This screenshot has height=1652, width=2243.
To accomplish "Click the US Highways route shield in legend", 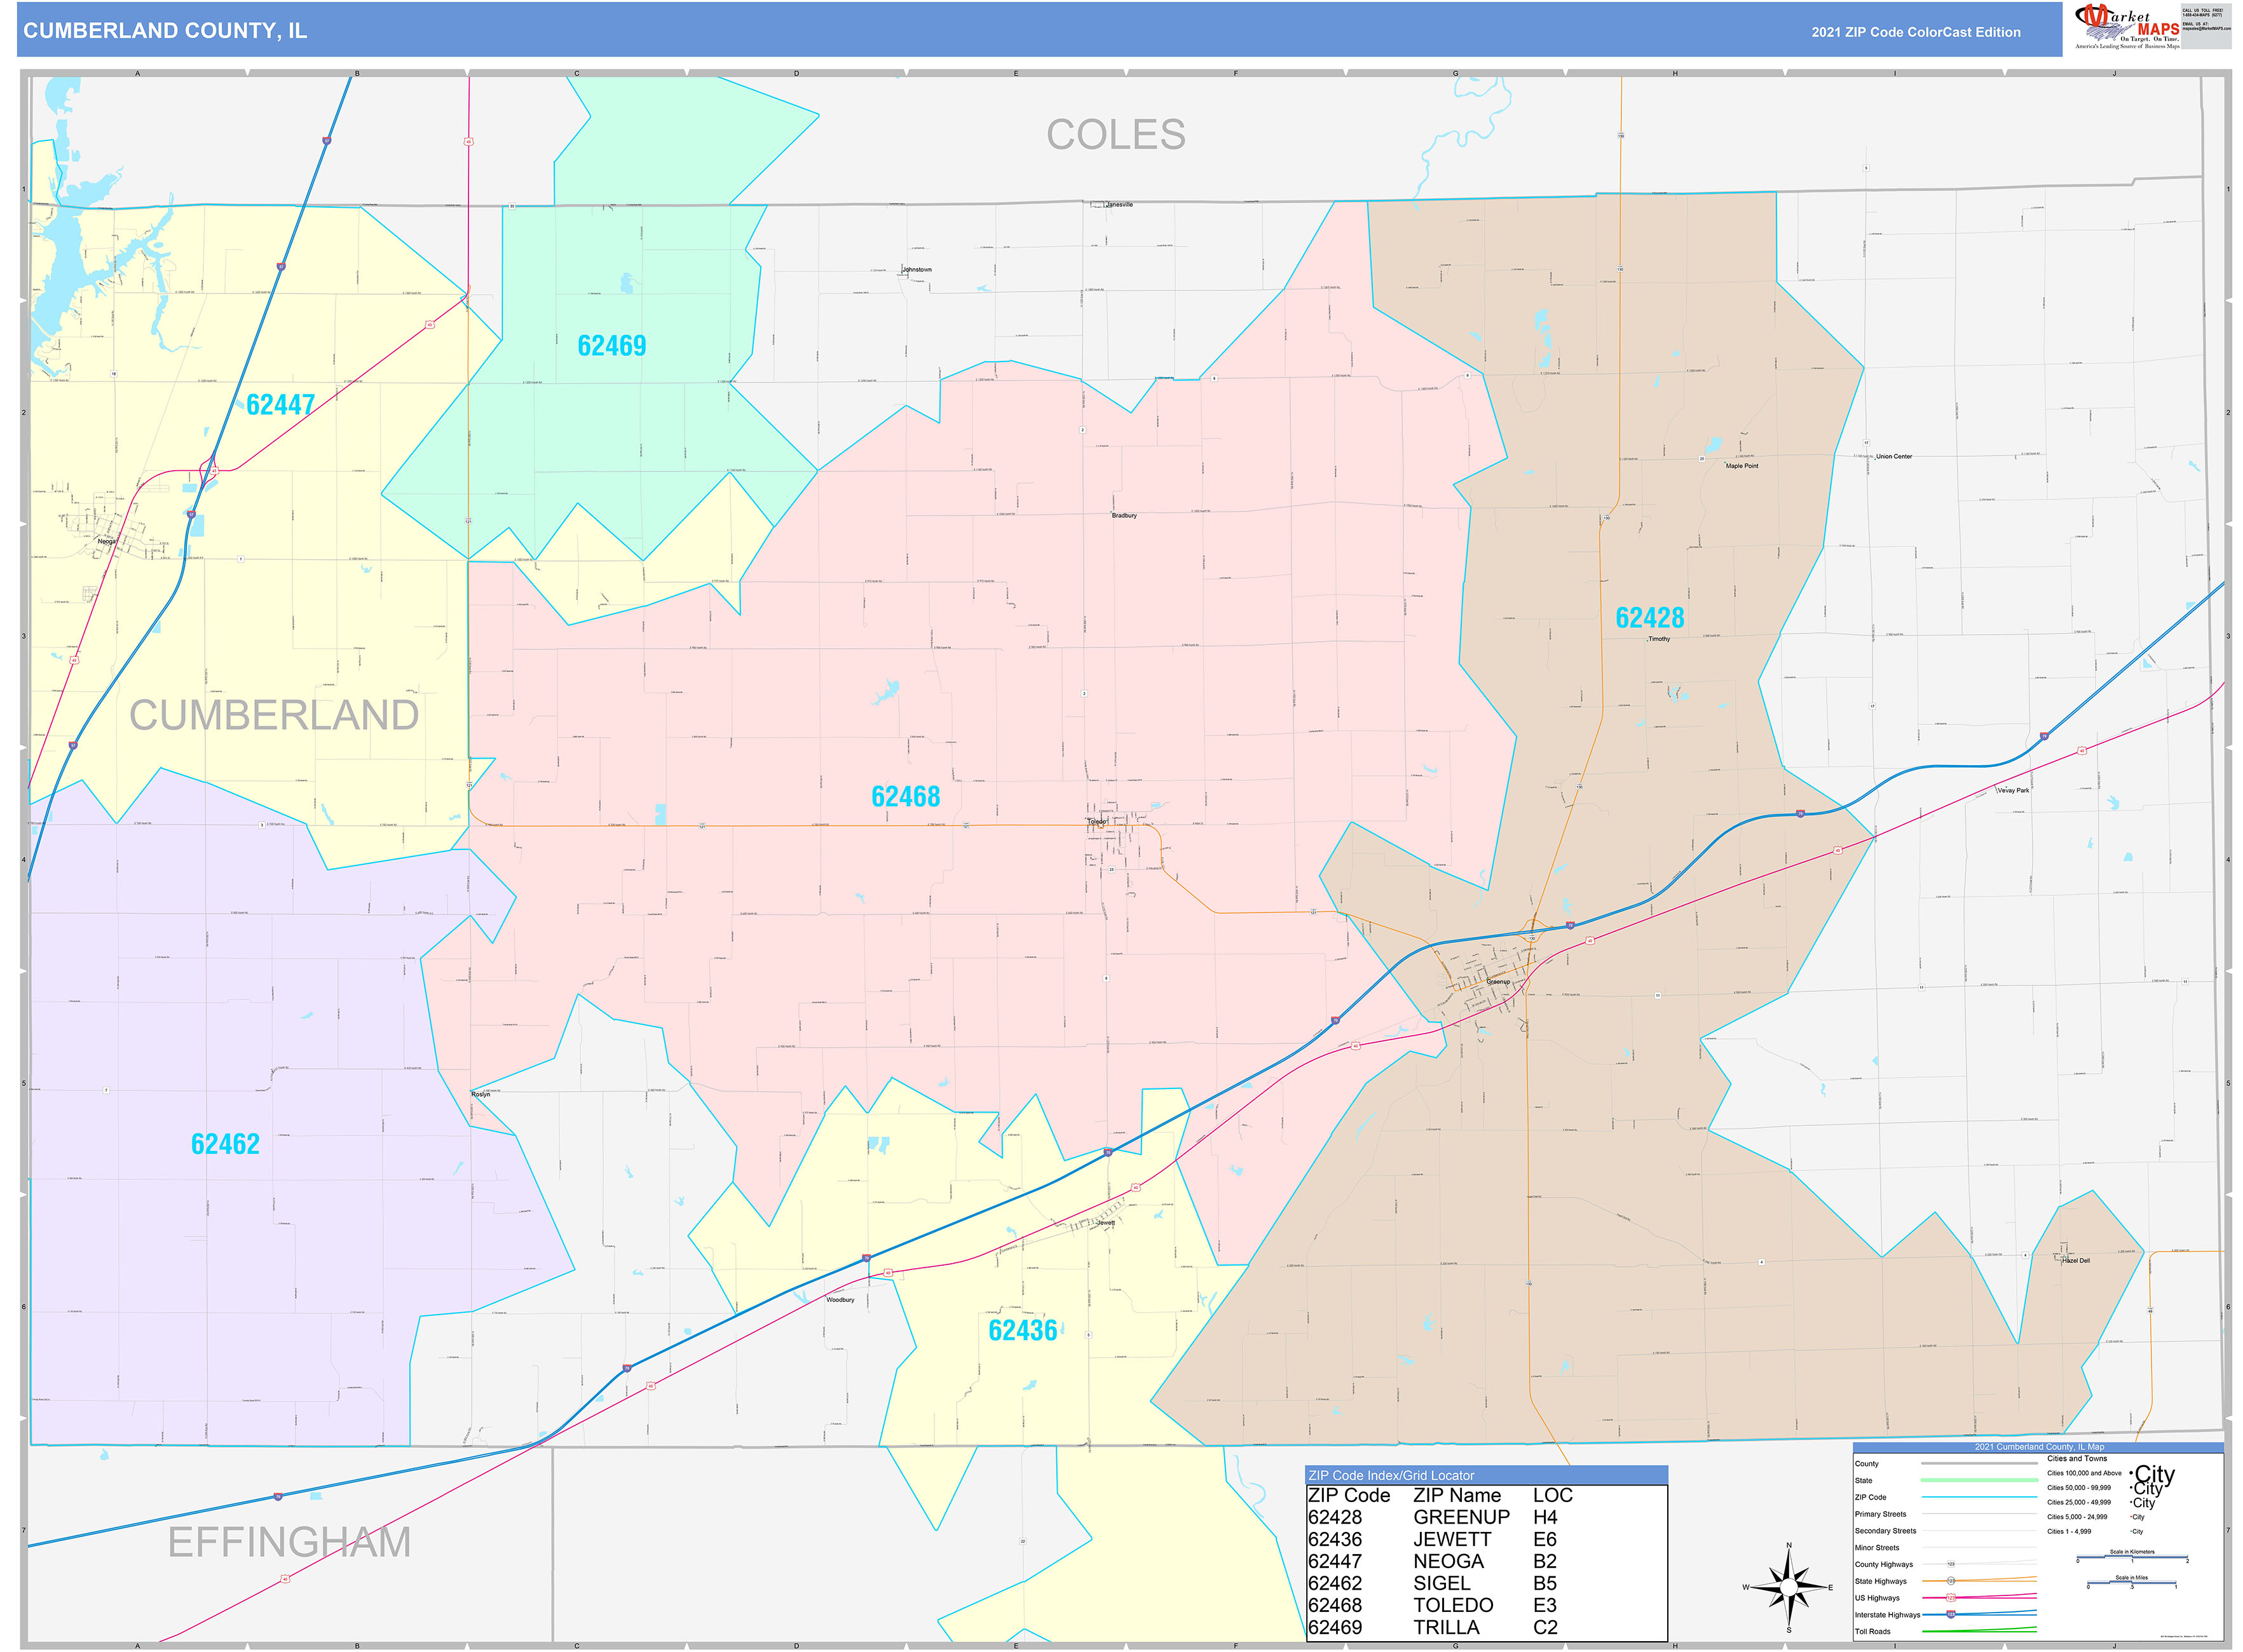I will click(1951, 1598).
